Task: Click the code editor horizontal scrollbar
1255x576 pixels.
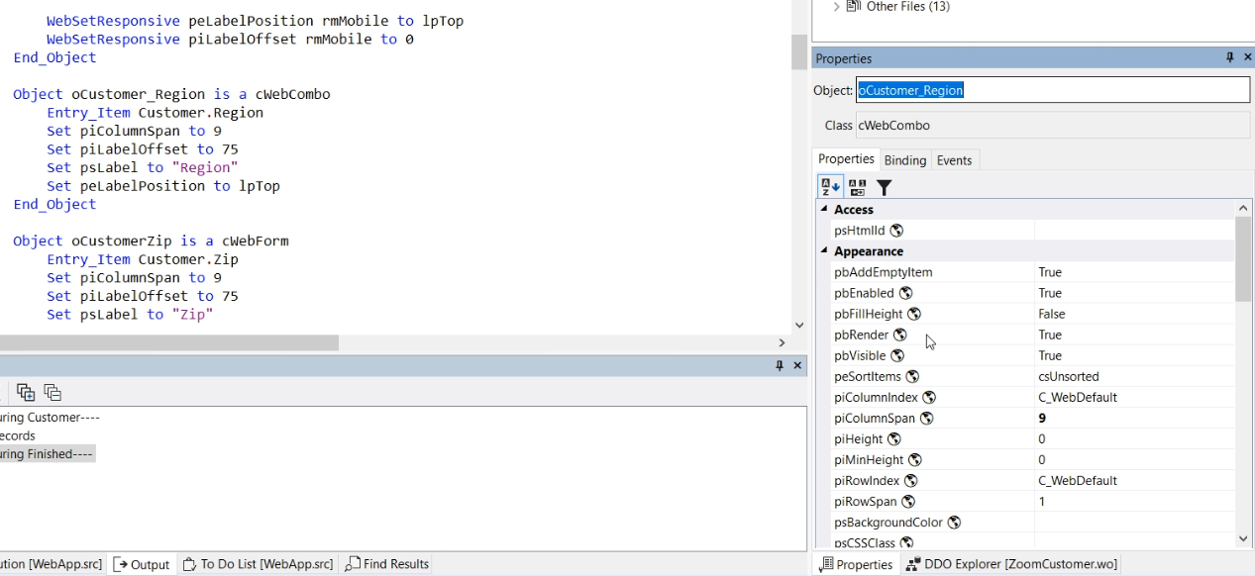Action: pos(169,342)
